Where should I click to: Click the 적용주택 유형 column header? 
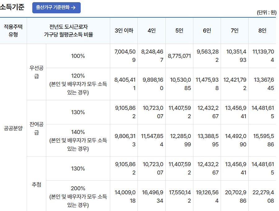(13, 30)
